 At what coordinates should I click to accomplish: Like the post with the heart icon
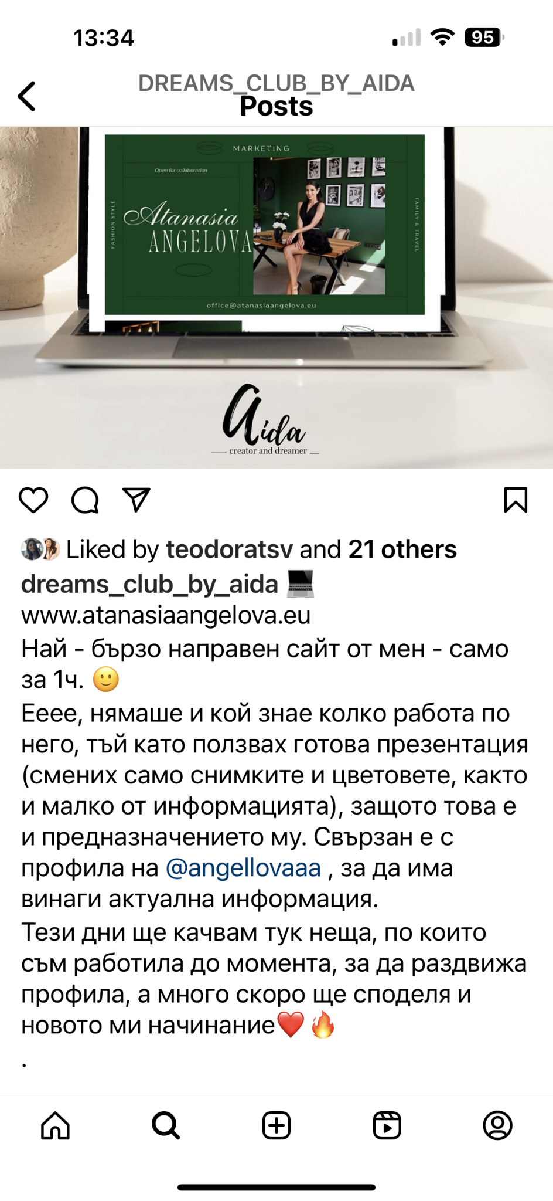pyautogui.click(x=33, y=500)
